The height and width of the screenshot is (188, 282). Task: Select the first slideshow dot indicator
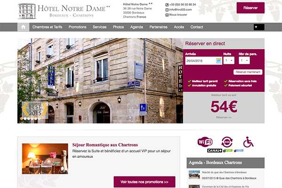[22, 118]
